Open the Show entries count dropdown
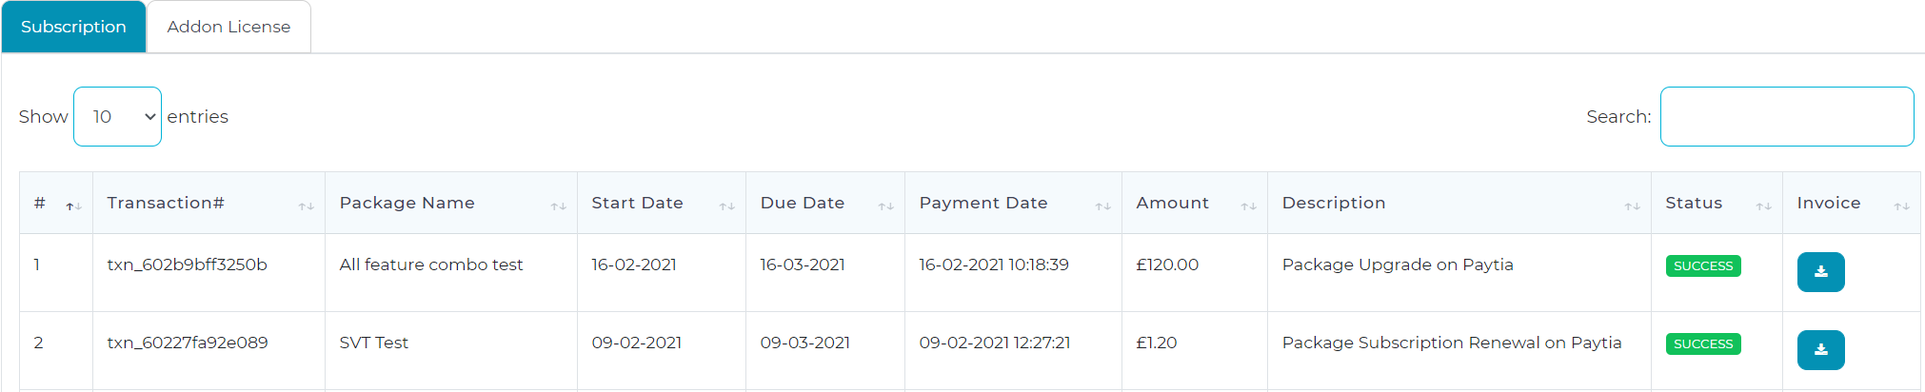 coord(117,116)
